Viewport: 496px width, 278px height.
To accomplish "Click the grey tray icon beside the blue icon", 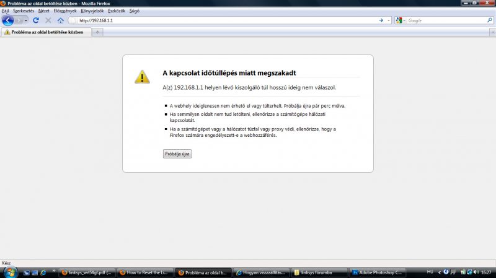I will pyautogui.click(x=453, y=272).
